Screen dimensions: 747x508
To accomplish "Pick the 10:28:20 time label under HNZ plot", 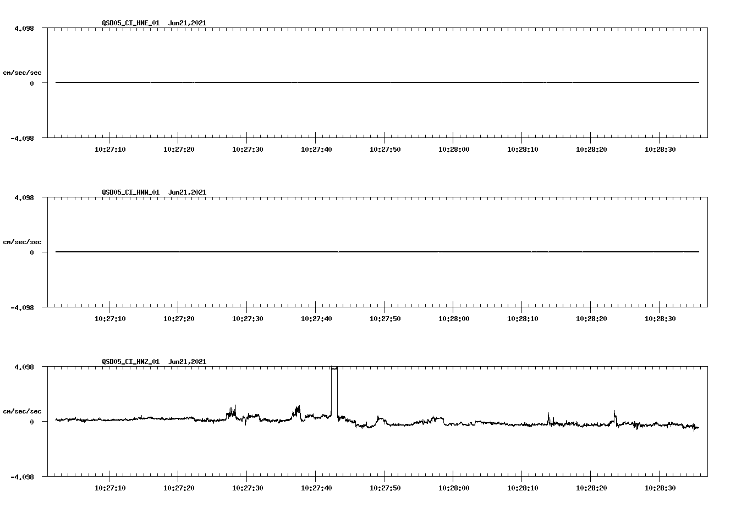I will click(591, 488).
